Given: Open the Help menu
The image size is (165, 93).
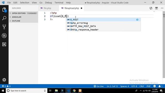Looking at the screenshot, I should tap(68, 3).
